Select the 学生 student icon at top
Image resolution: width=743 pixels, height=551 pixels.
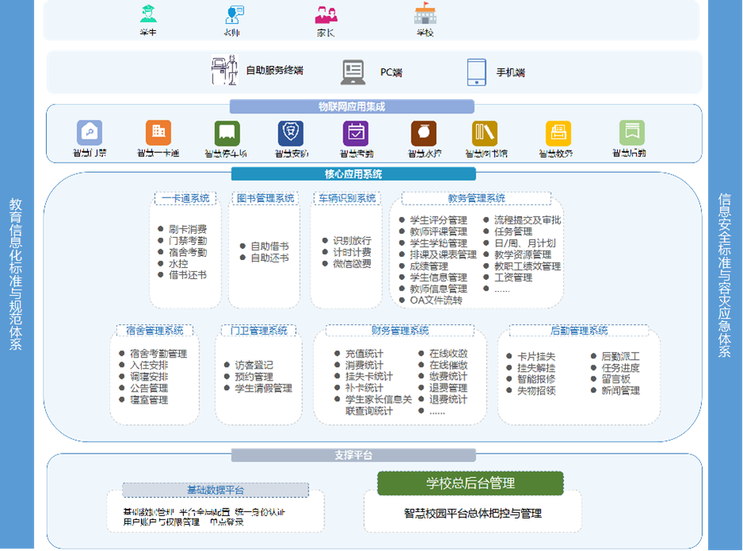pyautogui.click(x=148, y=14)
